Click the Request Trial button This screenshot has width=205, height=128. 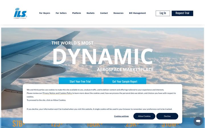click(183, 13)
